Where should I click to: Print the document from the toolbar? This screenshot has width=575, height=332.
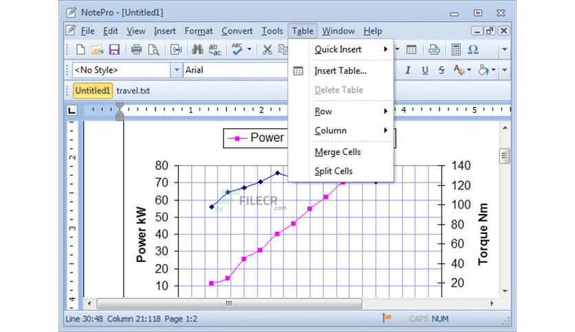click(136, 49)
